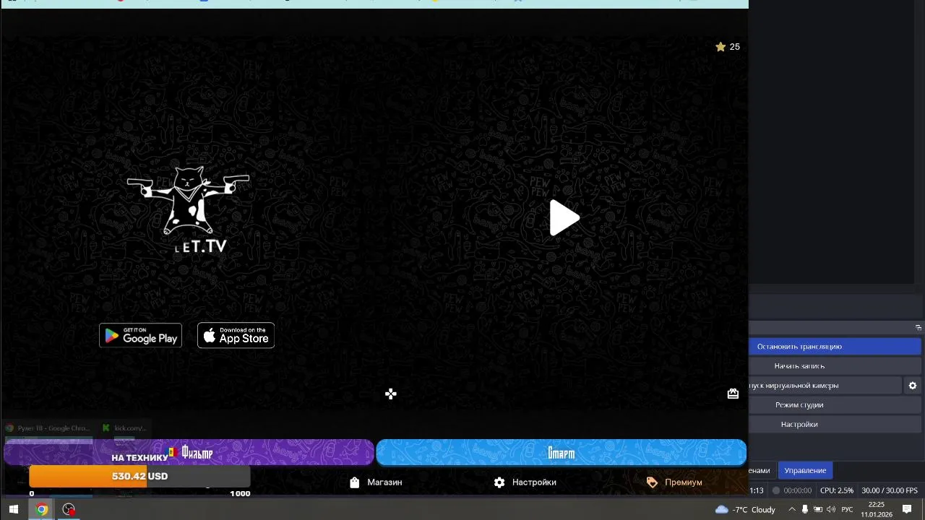Open the taskbar clock showing 22:25
Viewport: 925px width, 520px height.
(x=876, y=509)
